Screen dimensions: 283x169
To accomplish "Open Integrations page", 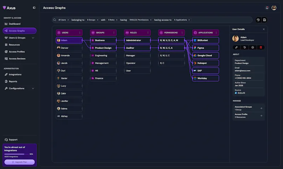I will point(19,74).
